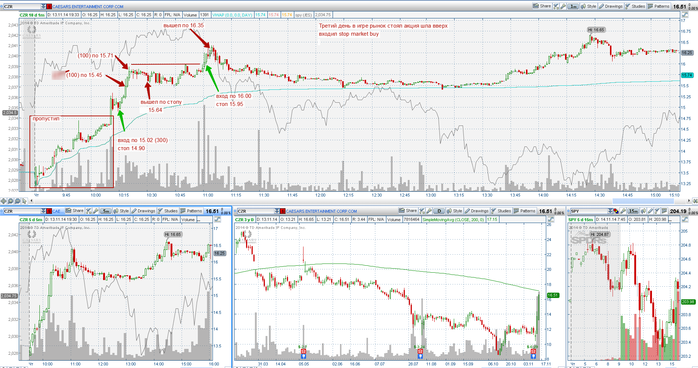Expand symbol dropdown in CZR daily chart
This screenshot has width=698, height=368.
click(x=277, y=211)
